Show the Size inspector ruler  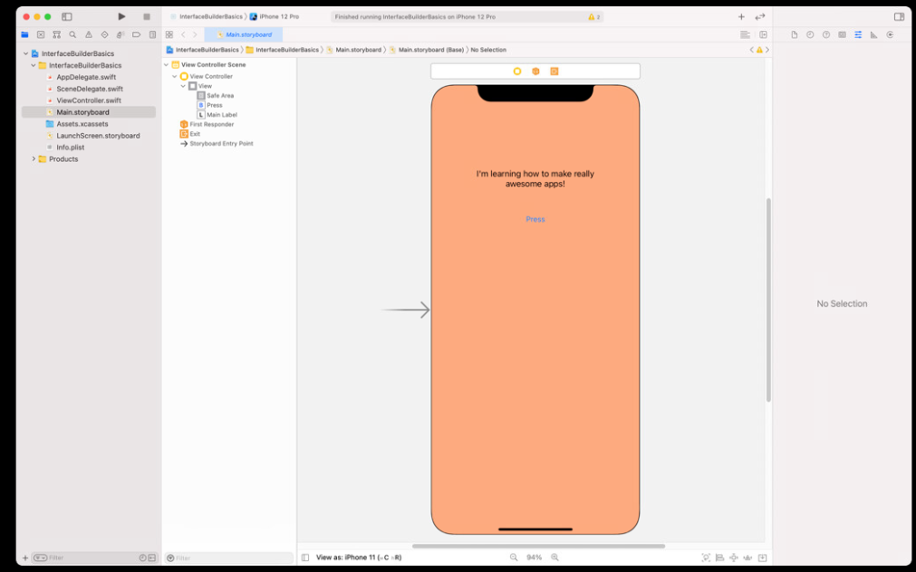tap(874, 35)
